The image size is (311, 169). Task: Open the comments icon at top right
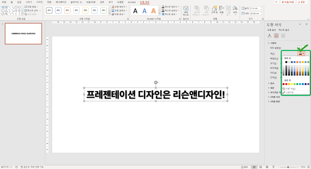(276, 2)
